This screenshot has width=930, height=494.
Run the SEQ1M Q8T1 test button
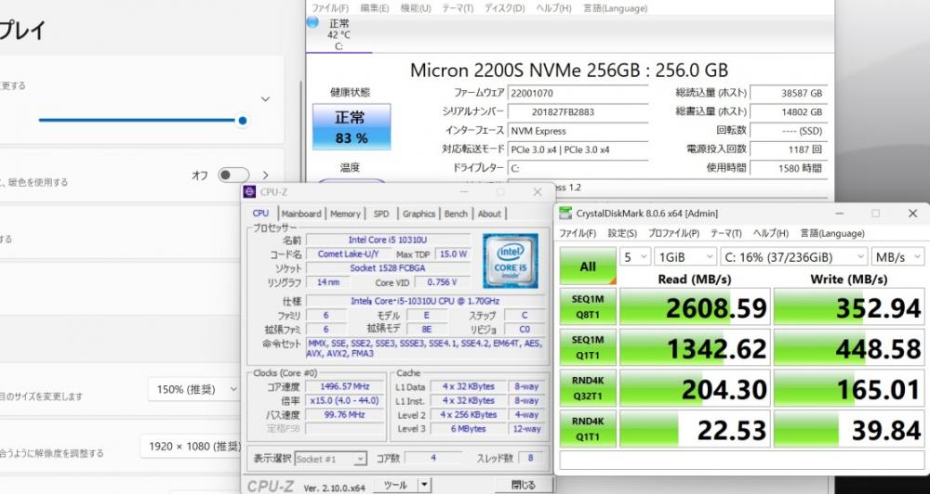[x=588, y=306]
